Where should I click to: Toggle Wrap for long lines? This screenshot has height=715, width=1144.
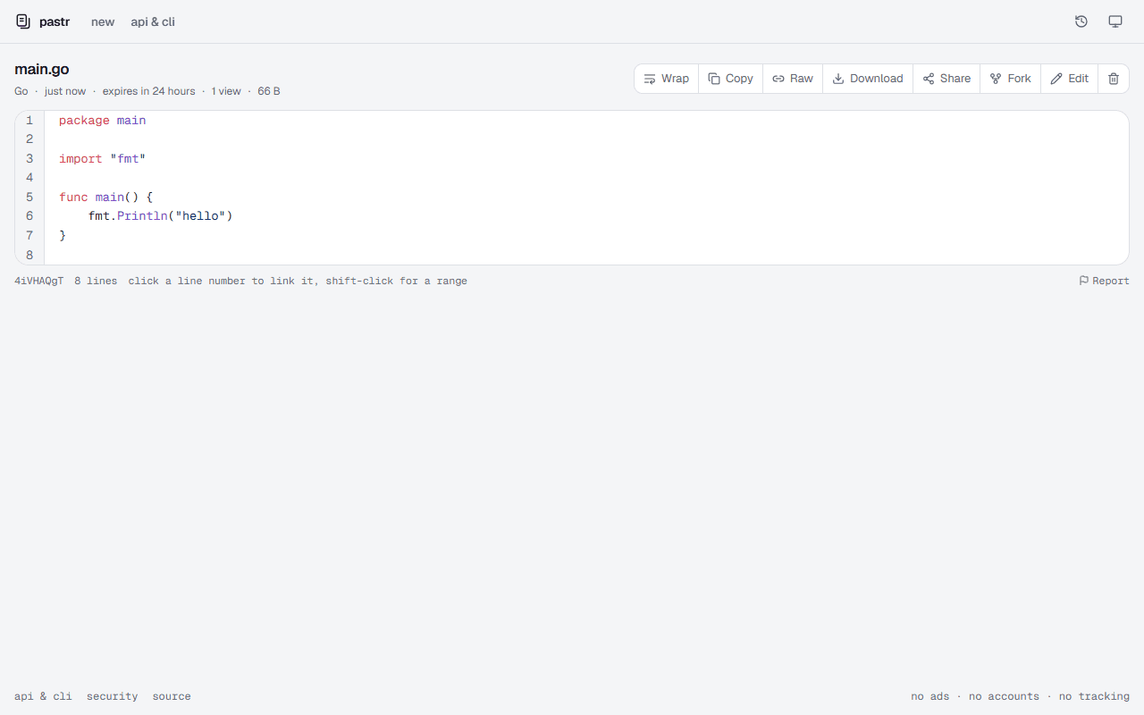(x=667, y=79)
